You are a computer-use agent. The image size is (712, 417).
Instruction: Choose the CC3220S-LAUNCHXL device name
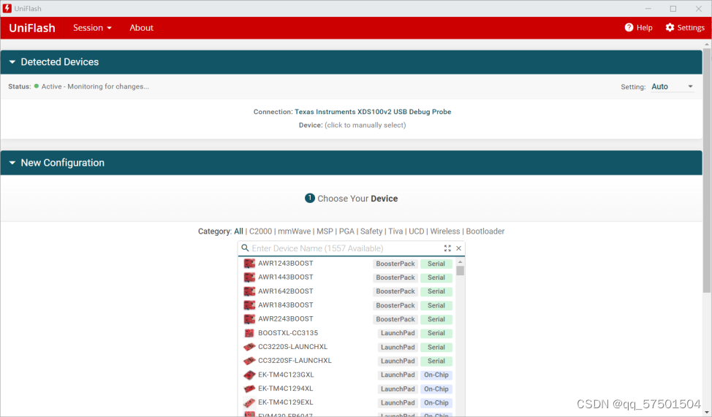coord(293,347)
